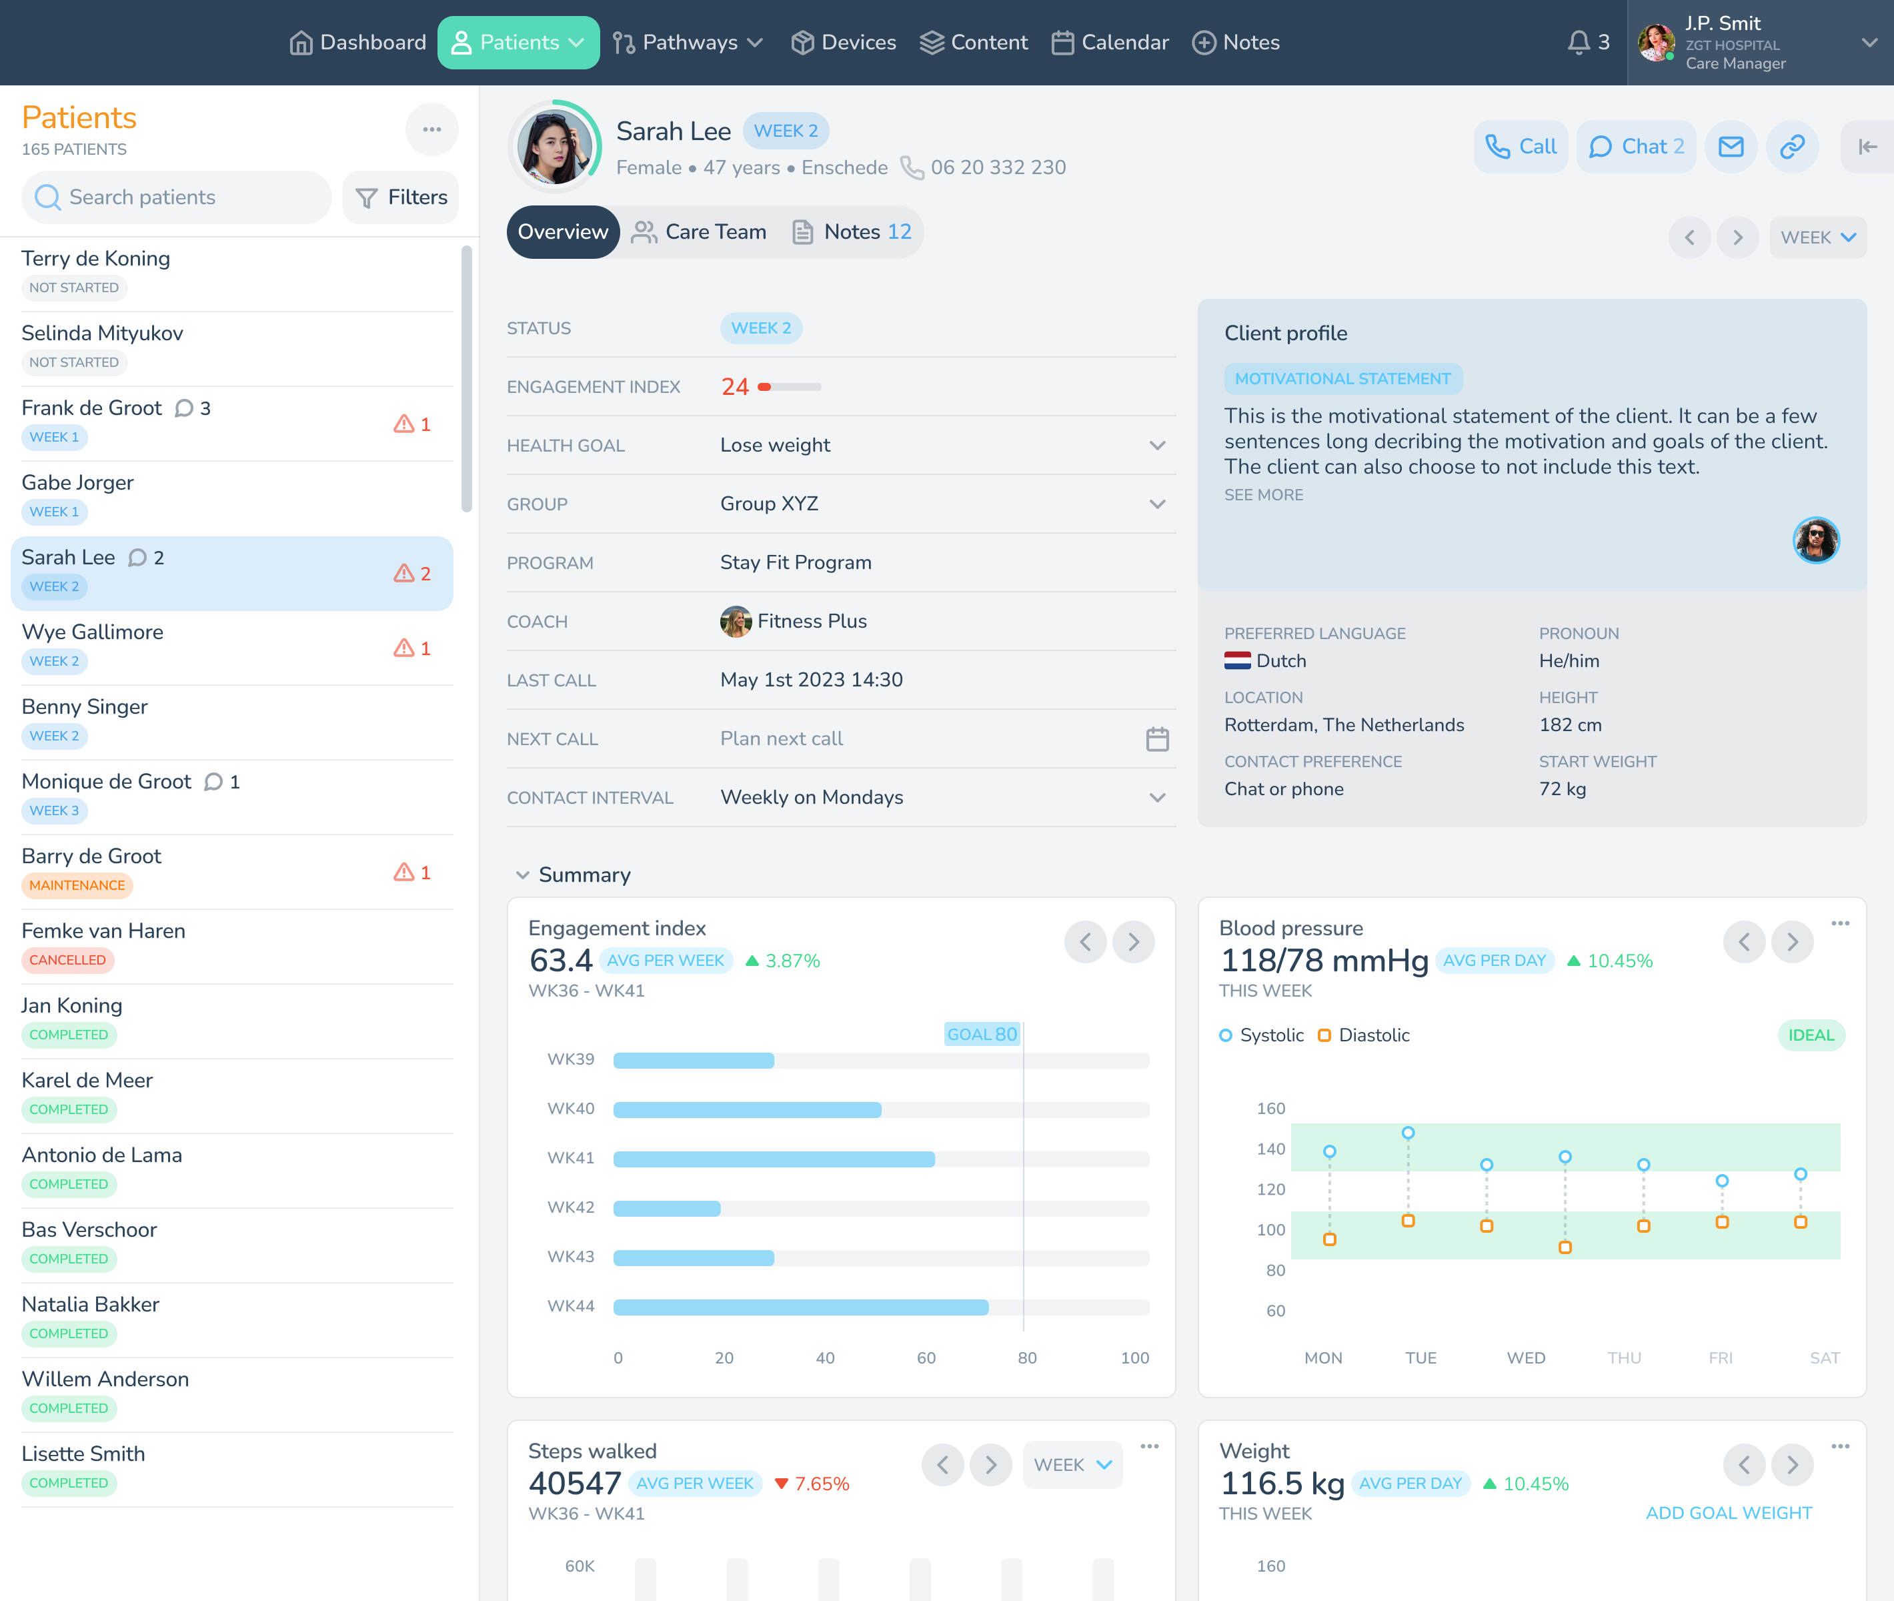This screenshot has width=1894, height=1601.
Task: Open Pathways menu in top navigation
Action: 688,43
